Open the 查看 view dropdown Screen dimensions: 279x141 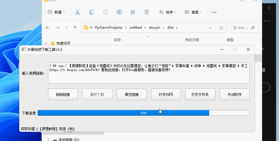tap(194, 12)
